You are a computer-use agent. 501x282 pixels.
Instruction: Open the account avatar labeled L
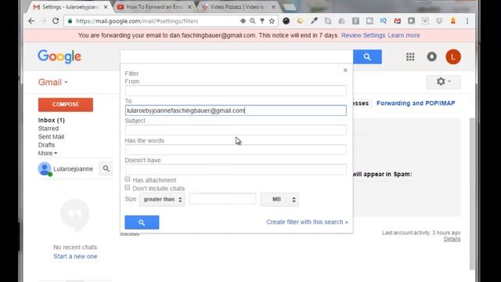click(453, 57)
